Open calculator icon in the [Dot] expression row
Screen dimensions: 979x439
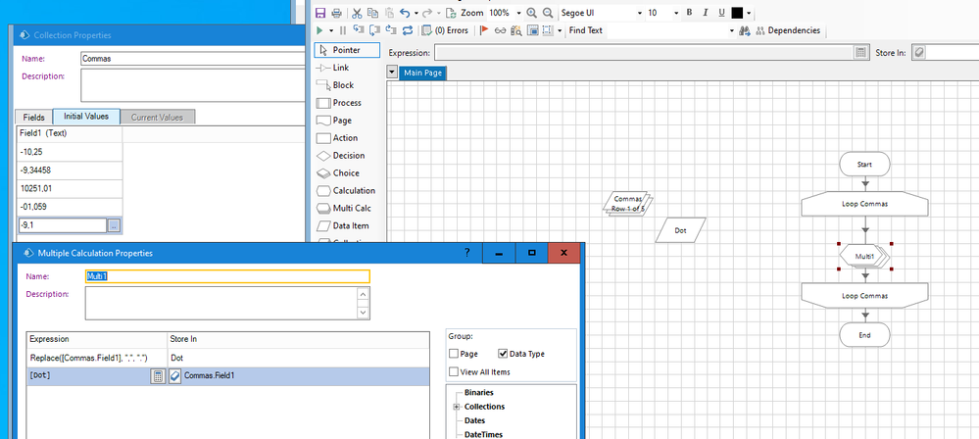click(x=157, y=376)
